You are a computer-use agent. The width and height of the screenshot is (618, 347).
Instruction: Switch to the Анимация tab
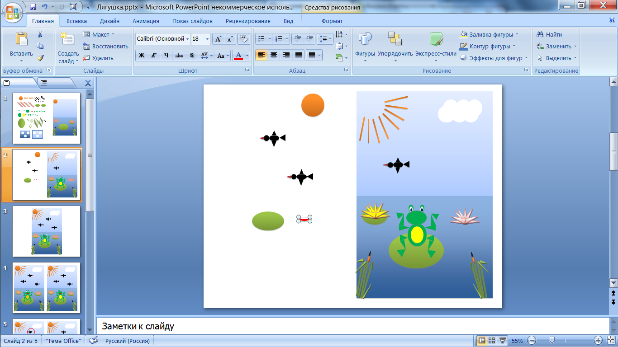146,21
